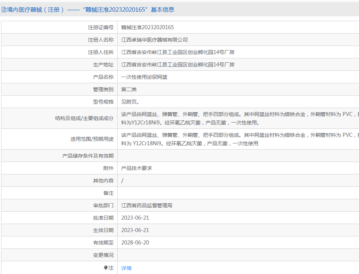The width and height of the screenshot is (359, 274).
Task: Click the 生效日期 label
Action: pyautogui.click(x=103, y=230)
